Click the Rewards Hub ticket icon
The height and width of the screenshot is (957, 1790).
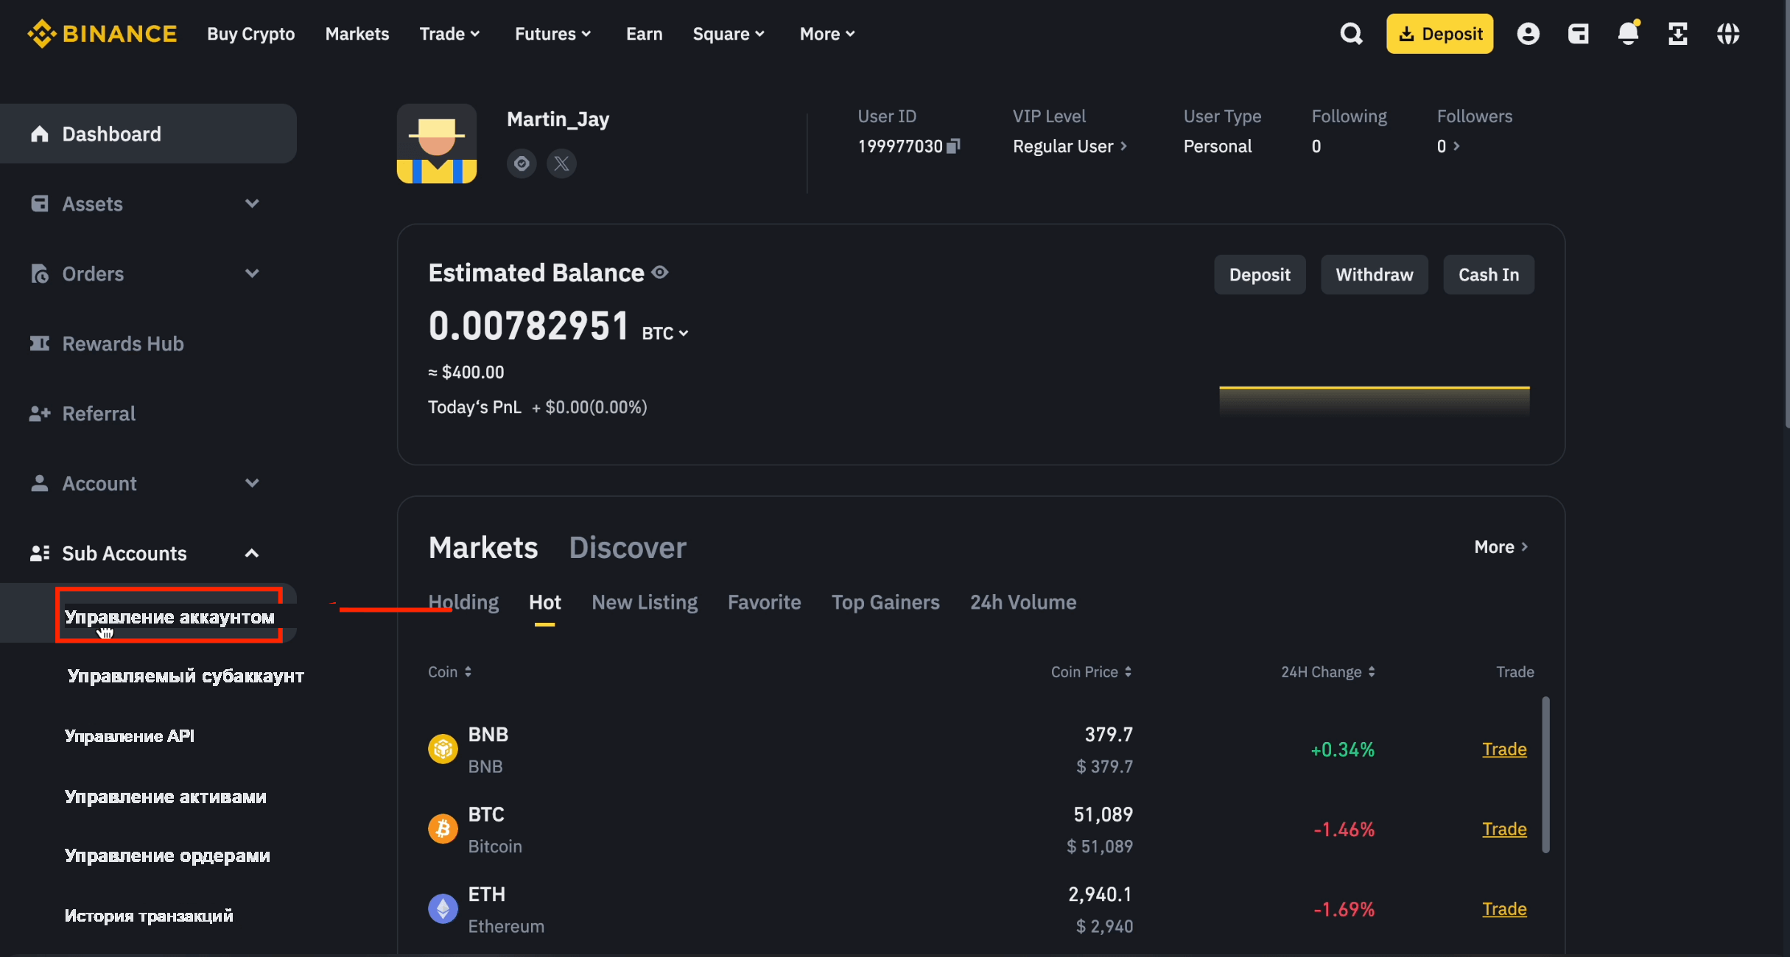40,343
